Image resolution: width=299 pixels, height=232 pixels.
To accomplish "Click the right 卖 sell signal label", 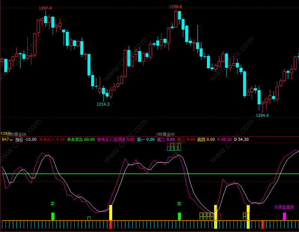I will pyautogui.click(x=179, y=204).
